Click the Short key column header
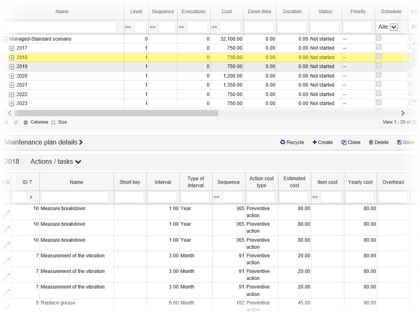 pos(130,182)
